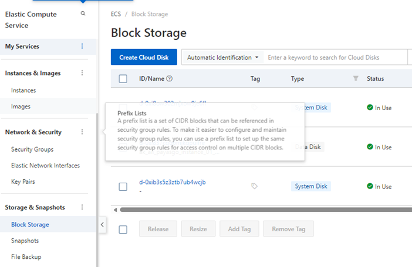Open Network & Security more options dots
This screenshot has width=412, height=267.
pyautogui.click(x=82, y=132)
